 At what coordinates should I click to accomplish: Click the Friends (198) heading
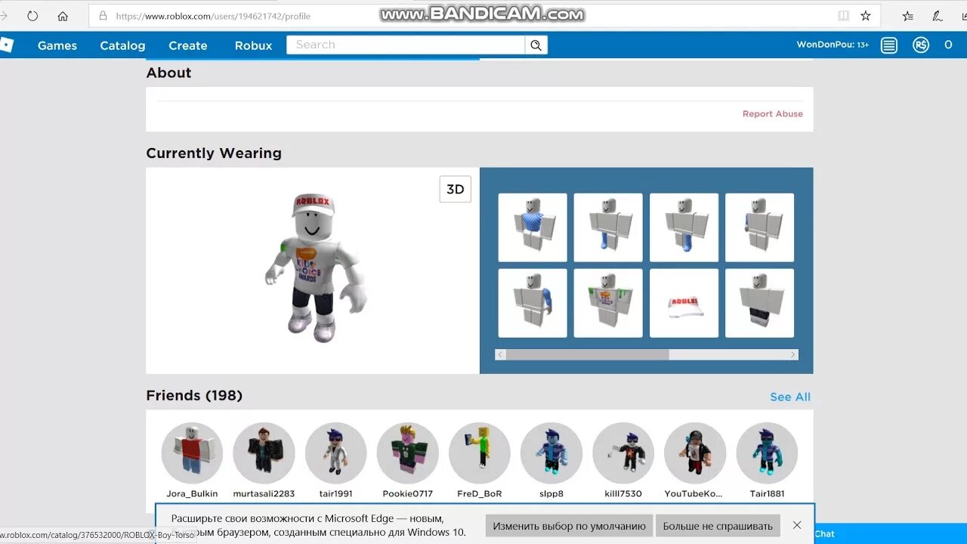pyautogui.click(x=194, y=396)
